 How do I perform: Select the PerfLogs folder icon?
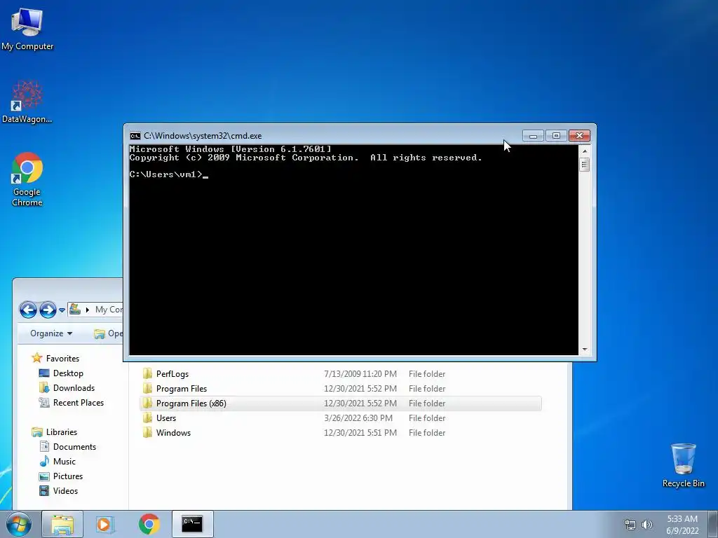coord(147,374)
